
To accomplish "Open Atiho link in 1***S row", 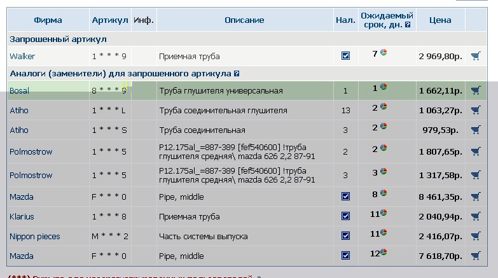I will click(x=19, y=130).
